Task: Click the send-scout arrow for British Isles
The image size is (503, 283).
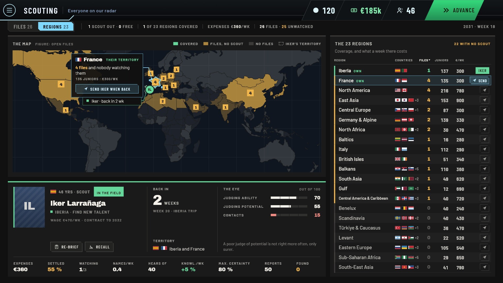Action: pyautogui.click(x=484, y=159)
